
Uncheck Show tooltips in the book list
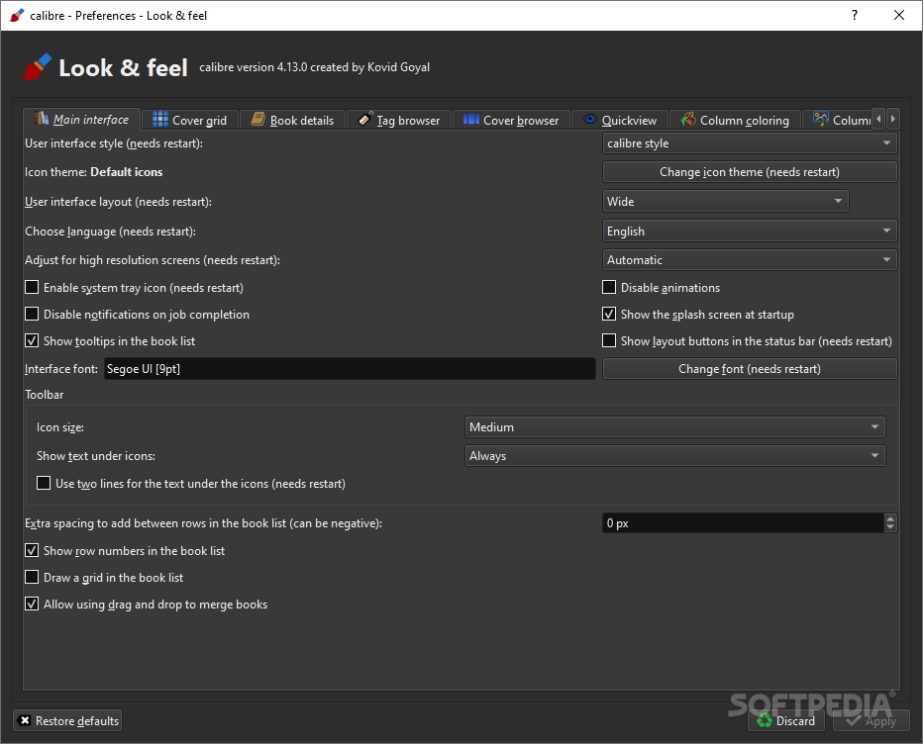(32, 341)
